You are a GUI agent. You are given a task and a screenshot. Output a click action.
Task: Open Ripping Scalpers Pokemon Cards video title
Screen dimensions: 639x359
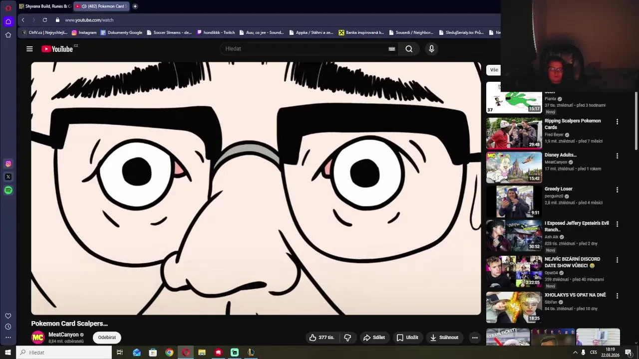[573, 124]
